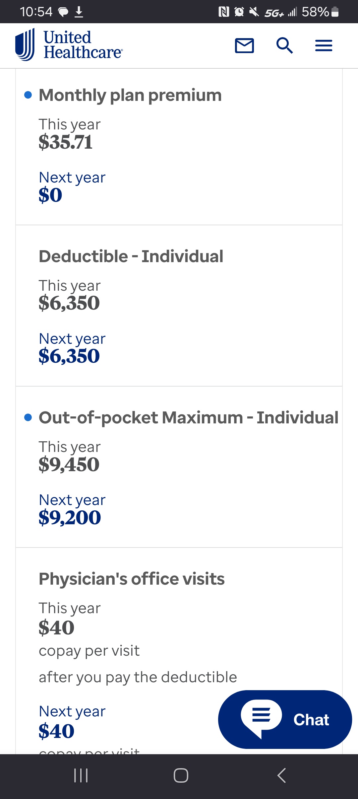Tap Out-of-pocket Maximum - Individual heading
The height and width of the screenshot is (799, 358).
[x=189, y=417]
